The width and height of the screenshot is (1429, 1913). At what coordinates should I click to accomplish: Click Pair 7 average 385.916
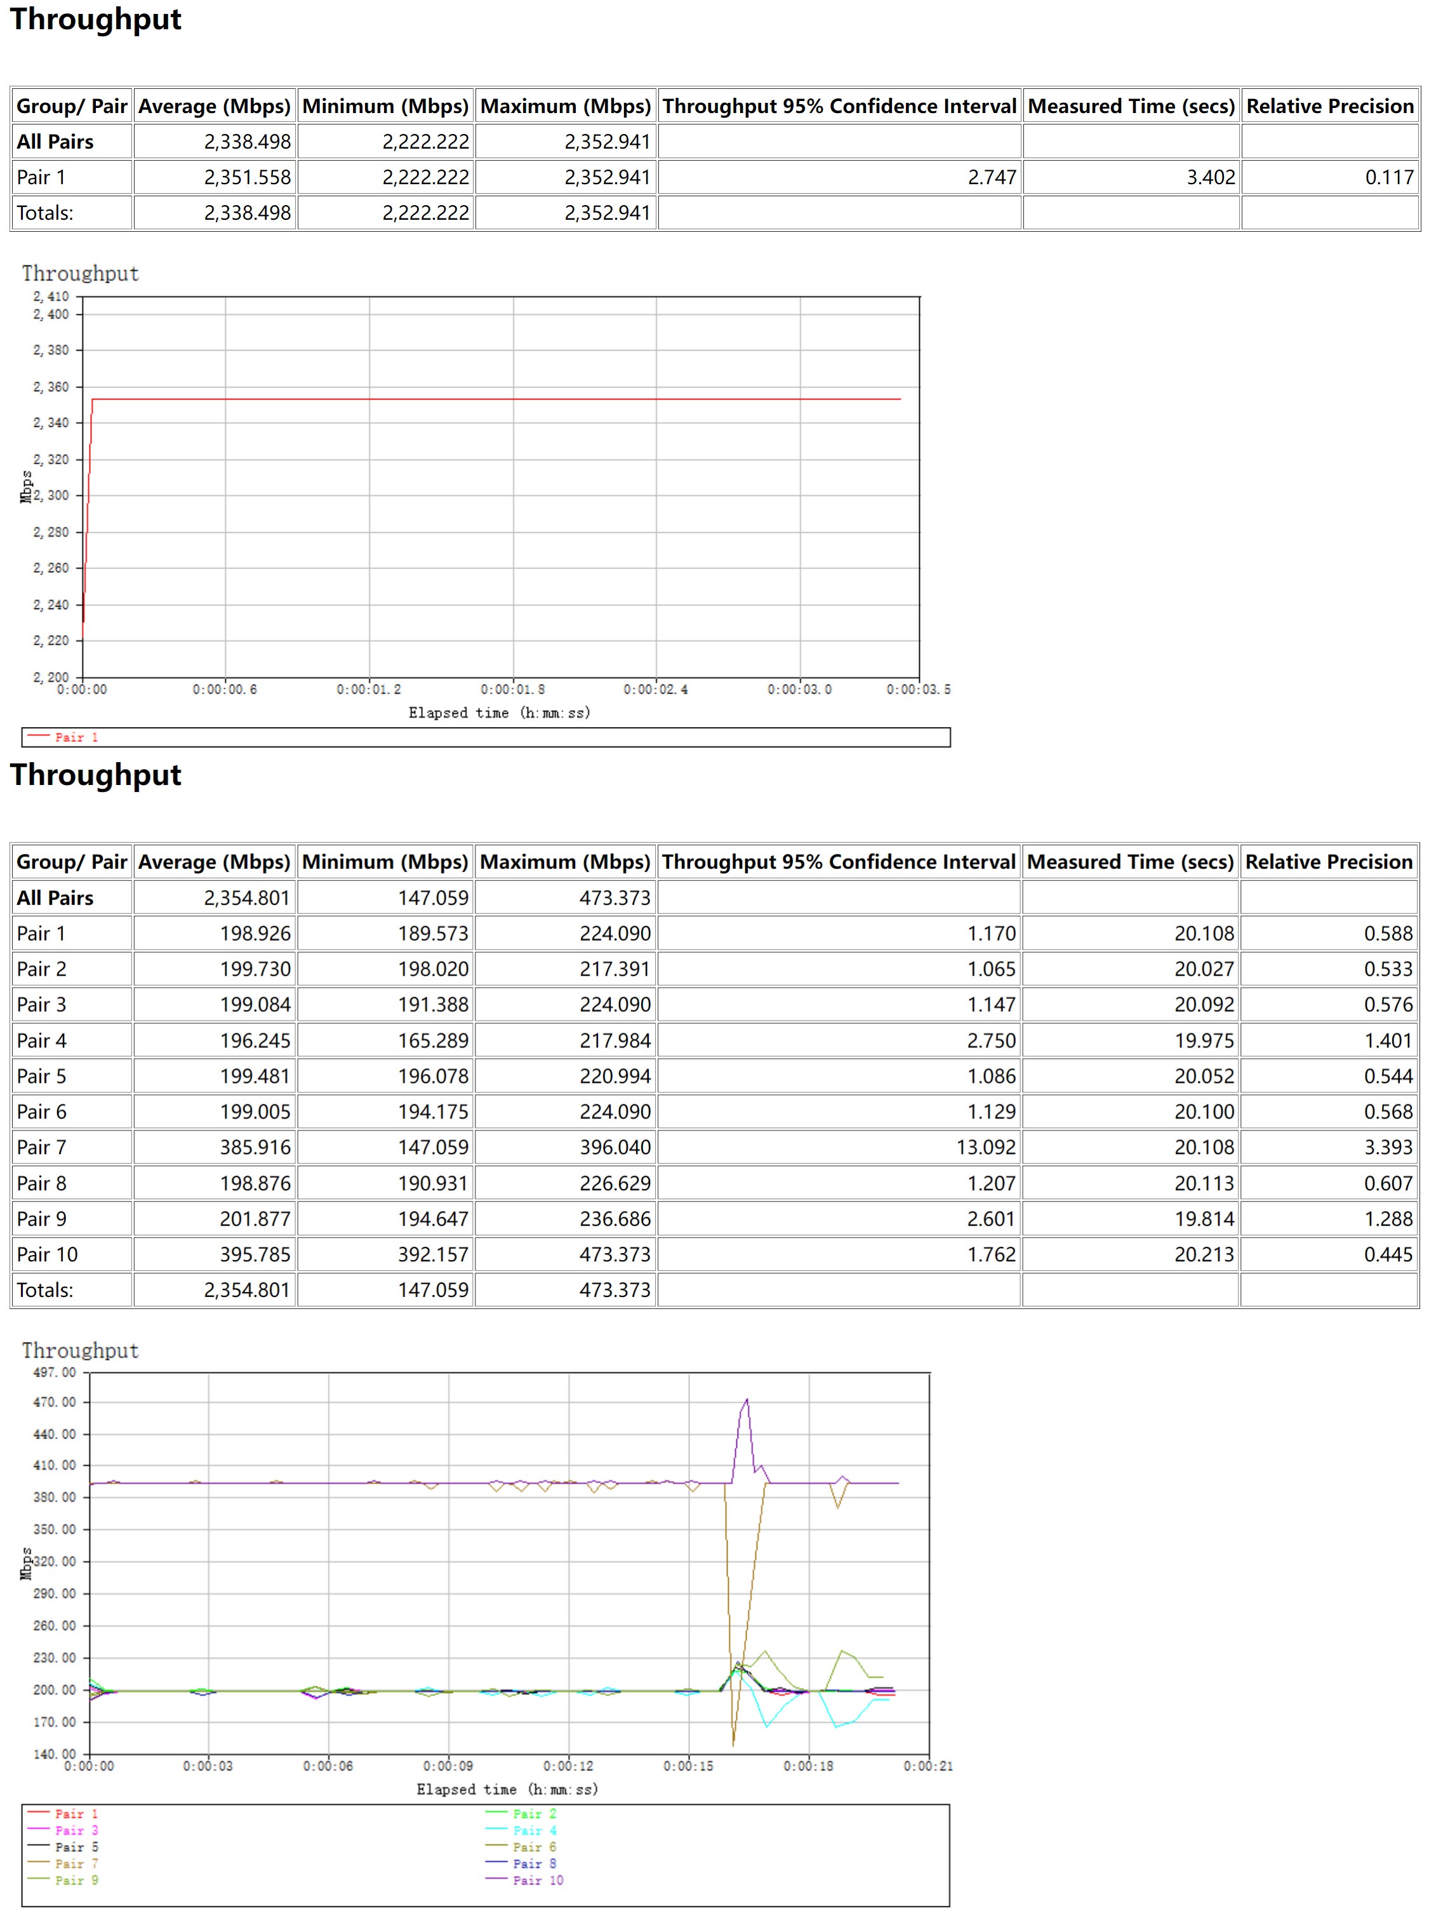click(255, 1147)
